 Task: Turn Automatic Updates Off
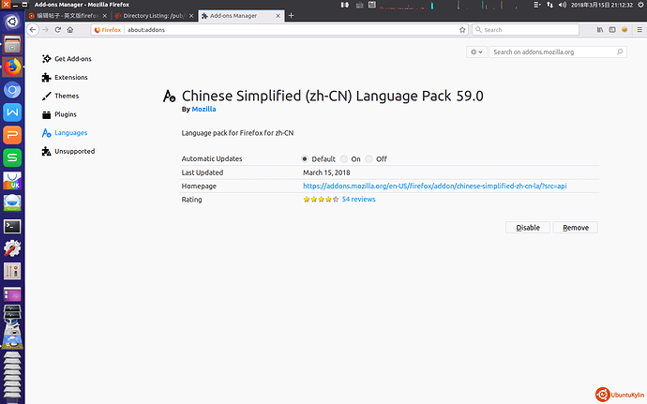(369, 159)
